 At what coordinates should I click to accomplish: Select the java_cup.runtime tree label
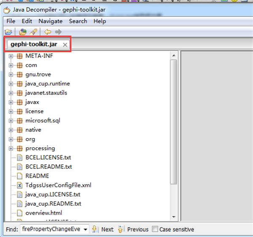coord(48,84)
